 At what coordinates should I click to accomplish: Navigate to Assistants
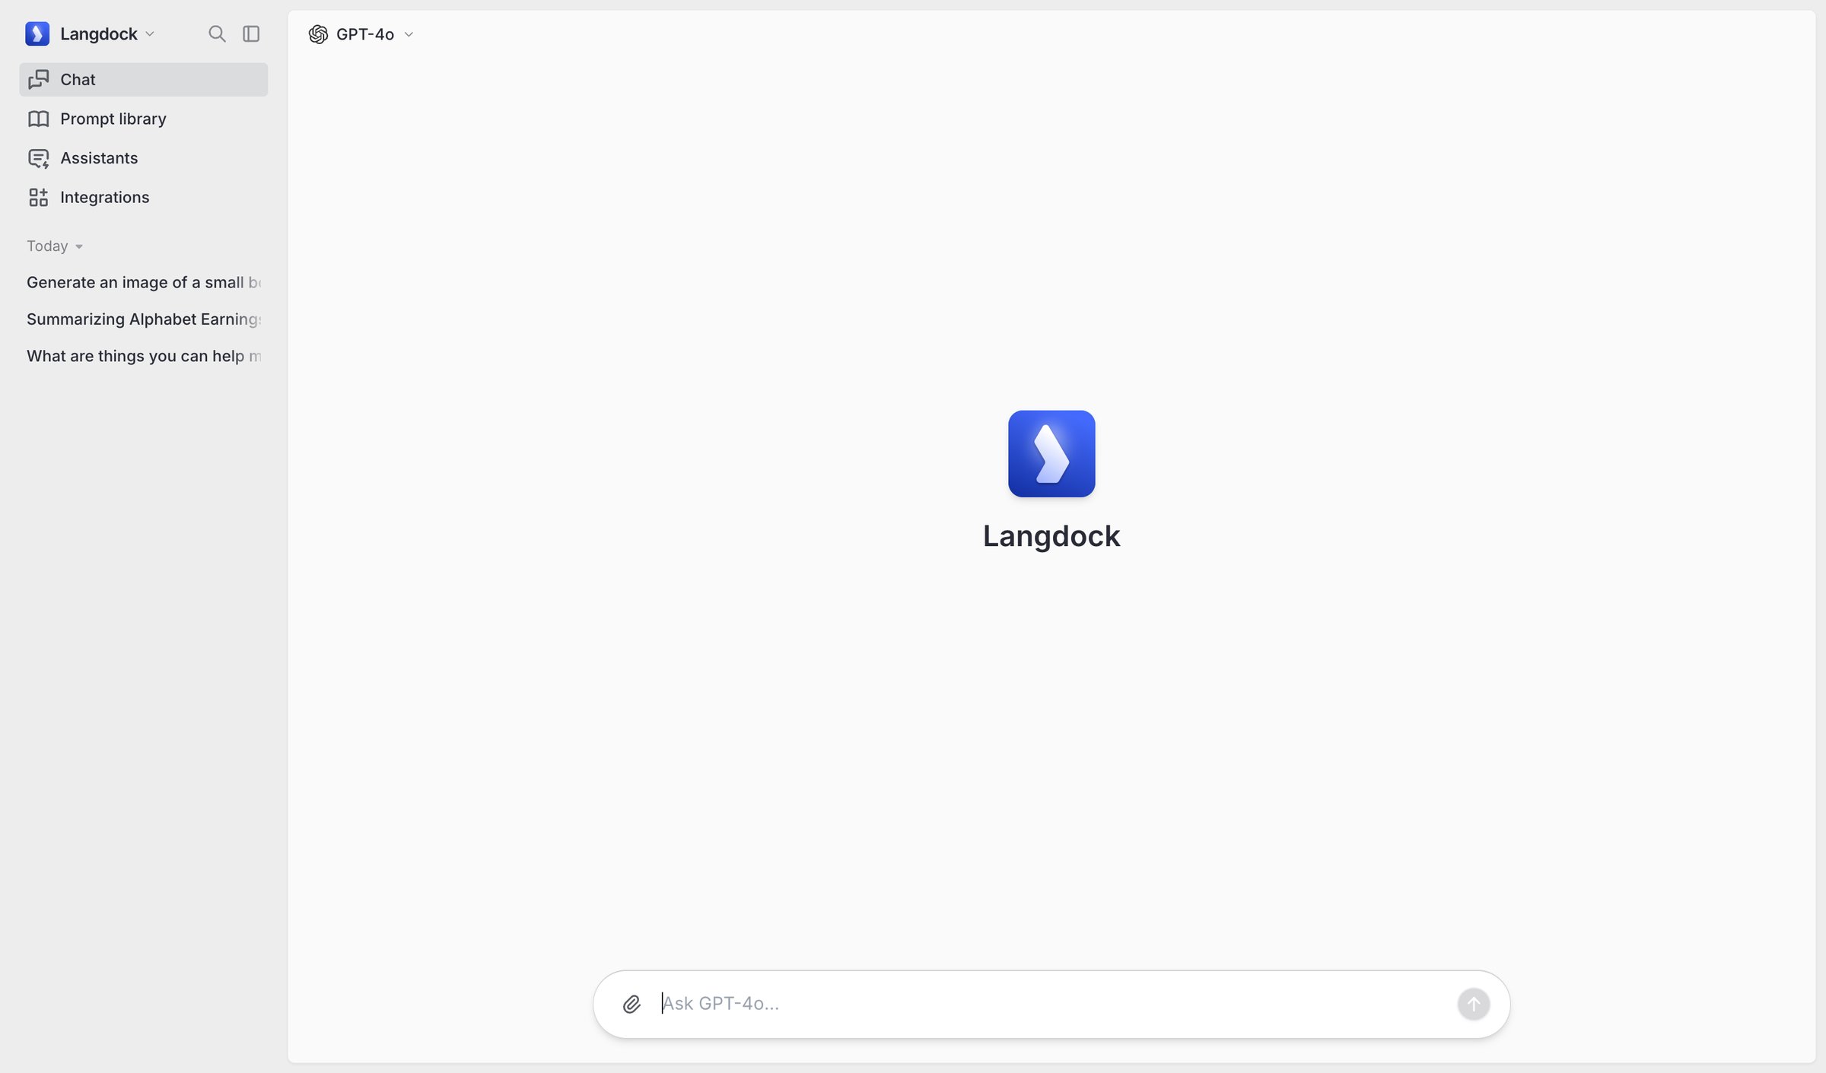(x=144, y=158)
